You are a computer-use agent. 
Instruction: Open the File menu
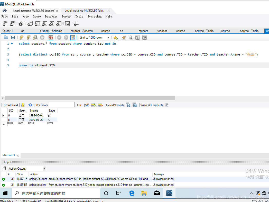(4, 16)
